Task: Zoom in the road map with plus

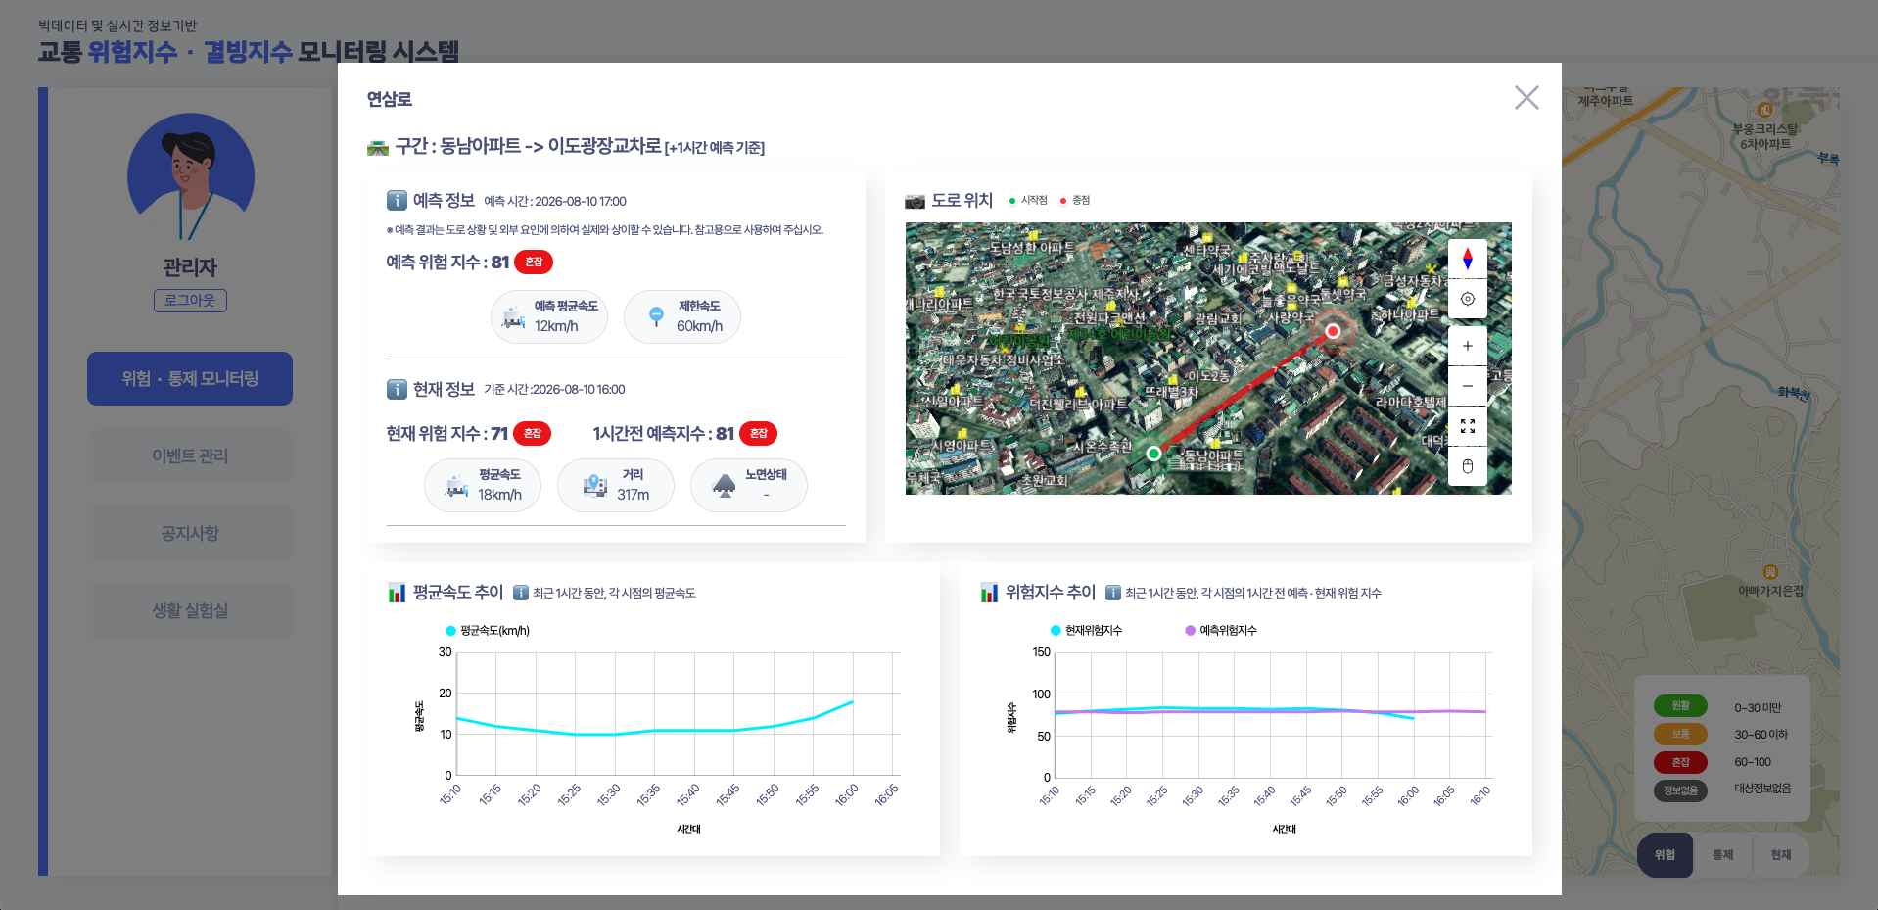Action: point(1467,346)
